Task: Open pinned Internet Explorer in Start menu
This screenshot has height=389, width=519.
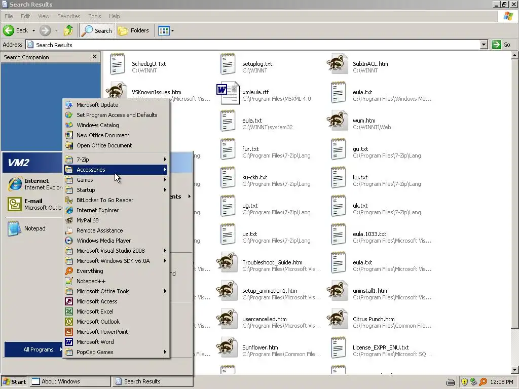Action: tap(33, 184)
